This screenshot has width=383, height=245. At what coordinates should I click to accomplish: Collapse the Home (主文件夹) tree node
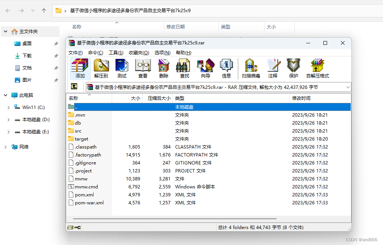point(6,32)
